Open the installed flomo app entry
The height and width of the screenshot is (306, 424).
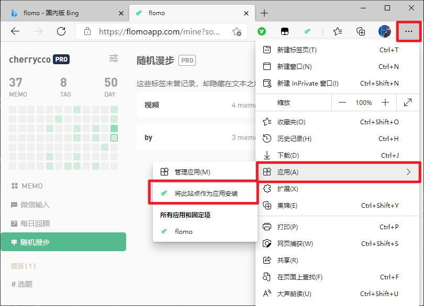205,231
